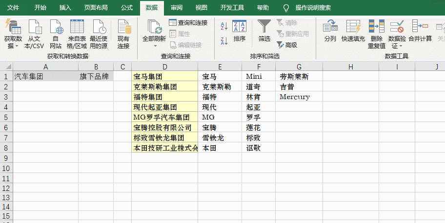This screenshot has width=445, height=223.
Task: Select row 5 header
Action: [x=6, y=117]
